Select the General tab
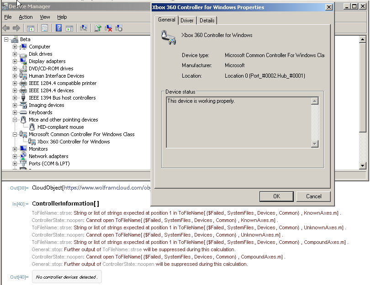The width and height of the screenshot is (371, 285). pos(167,20)
